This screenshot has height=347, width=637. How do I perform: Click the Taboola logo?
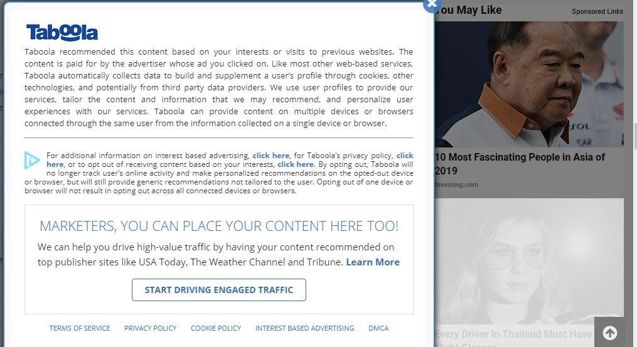[62, 33]
